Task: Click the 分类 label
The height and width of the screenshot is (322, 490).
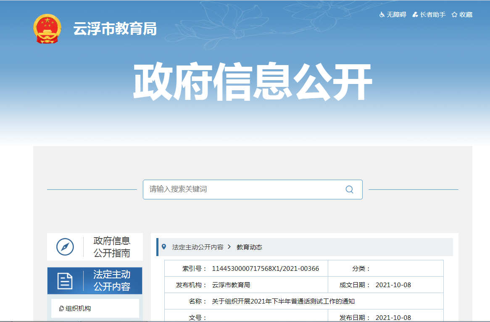Action: (361, 269)
